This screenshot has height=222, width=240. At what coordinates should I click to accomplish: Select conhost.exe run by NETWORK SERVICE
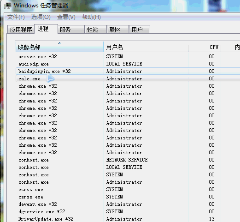[128, 160]
